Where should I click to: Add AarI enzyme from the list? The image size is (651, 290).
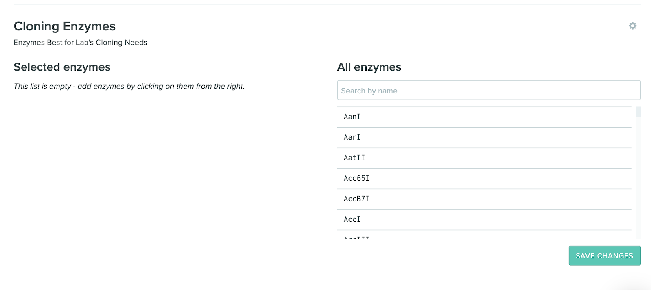click(x=484, y=137)
